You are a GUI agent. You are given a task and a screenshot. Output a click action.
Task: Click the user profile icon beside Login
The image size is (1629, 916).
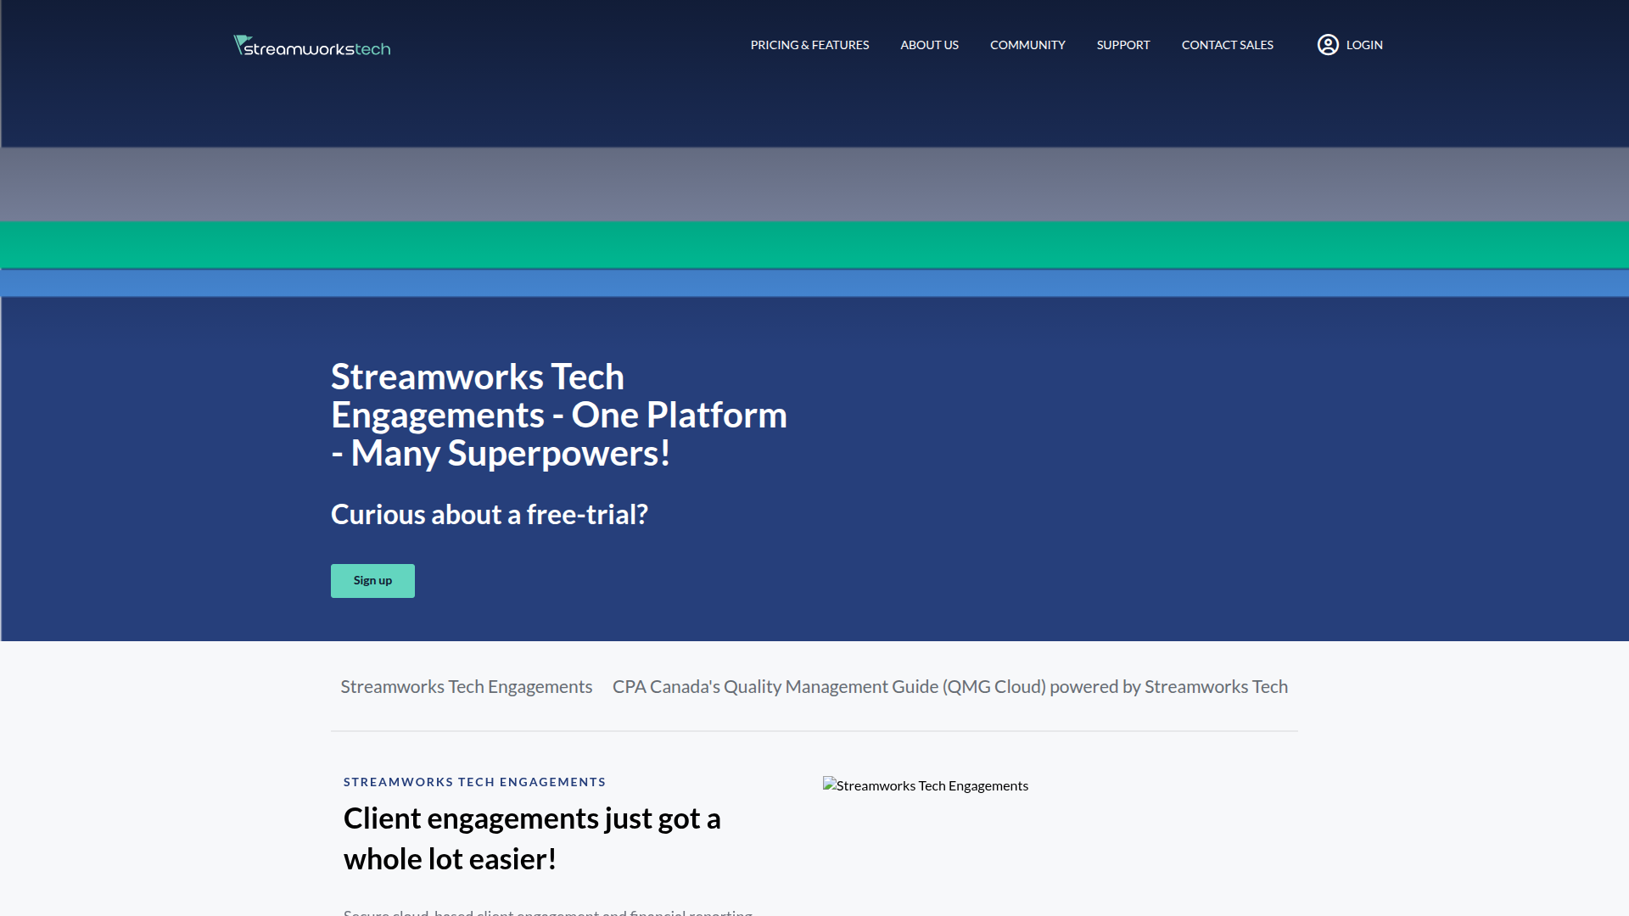(1328, 45)
